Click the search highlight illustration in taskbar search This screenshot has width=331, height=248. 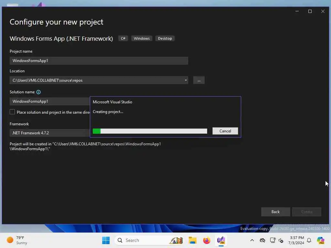(176, 240)
